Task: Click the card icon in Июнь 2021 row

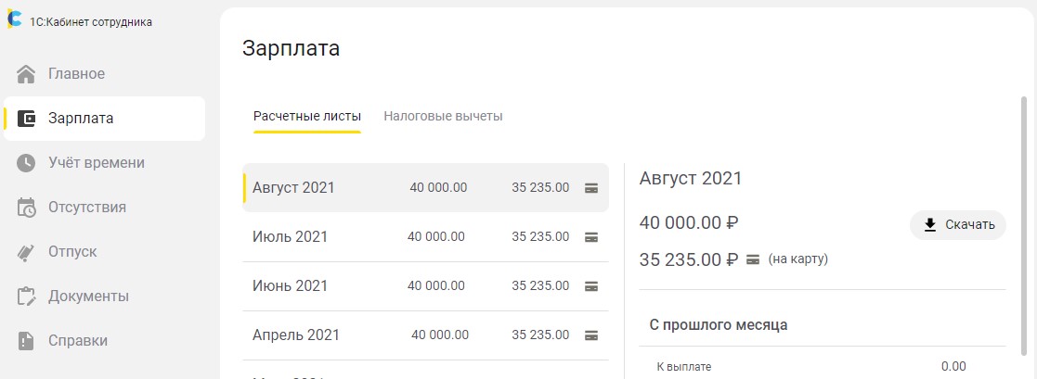Action: [x=590, y=286]
